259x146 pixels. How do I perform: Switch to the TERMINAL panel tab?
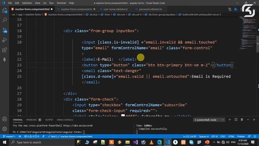[x=18, y=120]
